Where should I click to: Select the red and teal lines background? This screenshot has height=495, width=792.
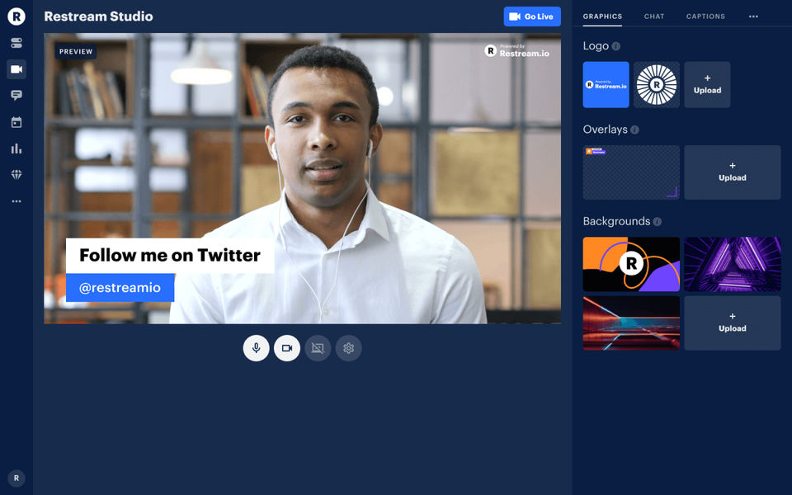point(631,323)
